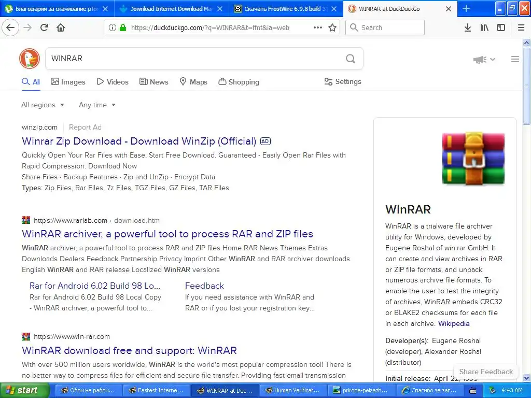The image size is (531, 398).
Task: Open the Wikipedia link in info panel
Action: coord(453,323)
